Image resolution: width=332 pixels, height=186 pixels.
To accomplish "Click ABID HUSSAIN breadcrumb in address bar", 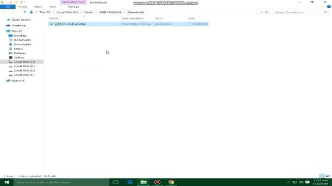I will pos(110,12).
